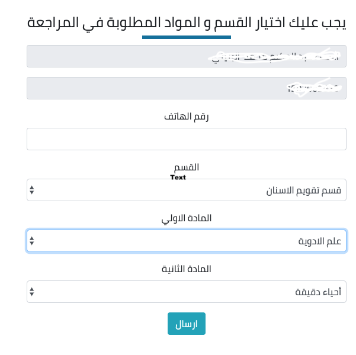Click the المادة الاولي label
This screenshot has width=356, height=355.
coord(186,218)
